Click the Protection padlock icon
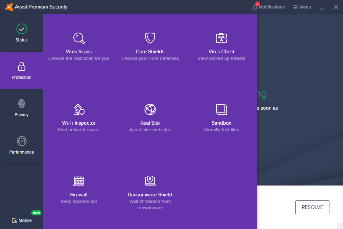Viewport: 343px width, 229px height. pos(22,66)
